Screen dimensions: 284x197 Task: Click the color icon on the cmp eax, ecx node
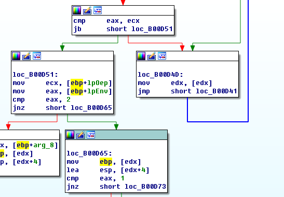click(77, 10)
